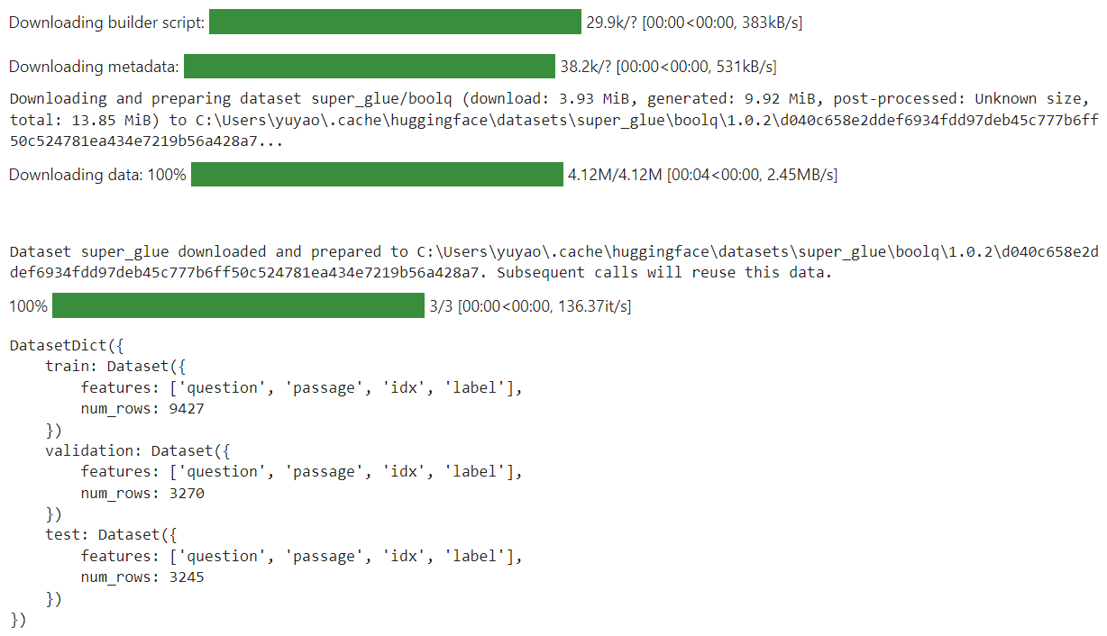Click the "Downloading metadata:" label

pyautogui.click(x=94, y=66)
